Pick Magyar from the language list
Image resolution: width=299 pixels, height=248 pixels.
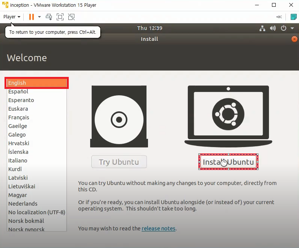pyautogui.click(x=36, y=195)
